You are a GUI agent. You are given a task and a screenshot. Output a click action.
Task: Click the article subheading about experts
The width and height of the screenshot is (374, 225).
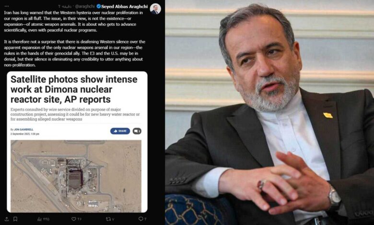click(x=75, y=114)
